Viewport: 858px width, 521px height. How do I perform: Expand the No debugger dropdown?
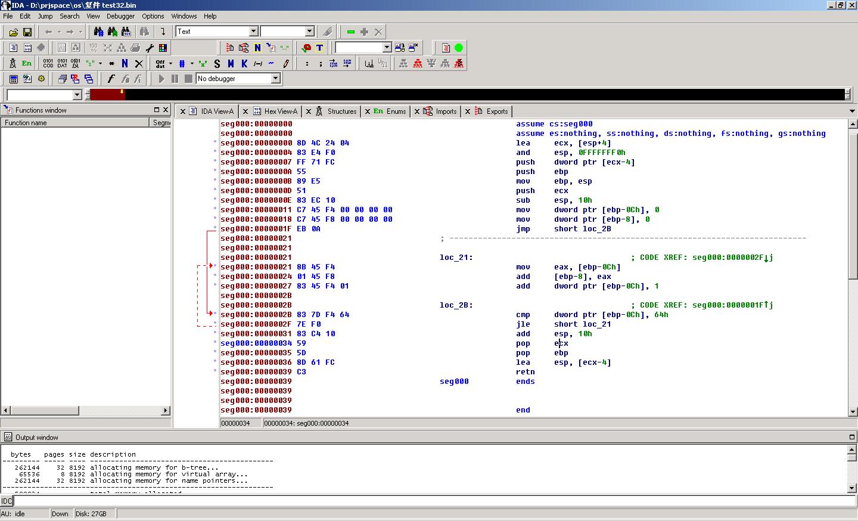[275, 79]
